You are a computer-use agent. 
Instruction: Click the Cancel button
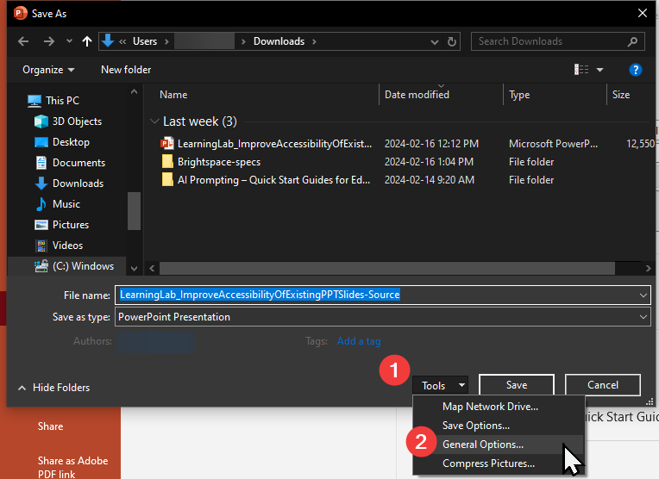tap(603, 385)
